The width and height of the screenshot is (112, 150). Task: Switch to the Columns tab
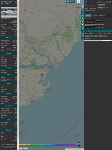pos(102,15)
